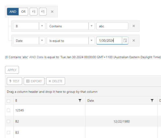Click the TEST toolbar button
161x138 pixels.
[14, 81]
